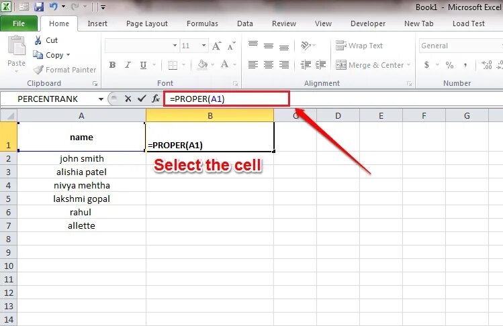Open the font name dropdown
This screenshot has height=326, width=503.
pos(175,46)
